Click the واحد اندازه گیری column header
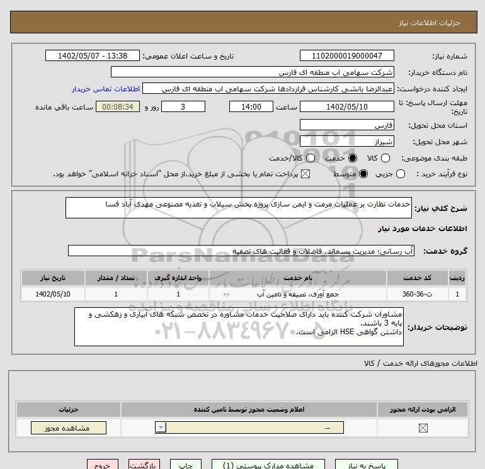This screenshot has width=485, height=469. click(x=178, y=278)
